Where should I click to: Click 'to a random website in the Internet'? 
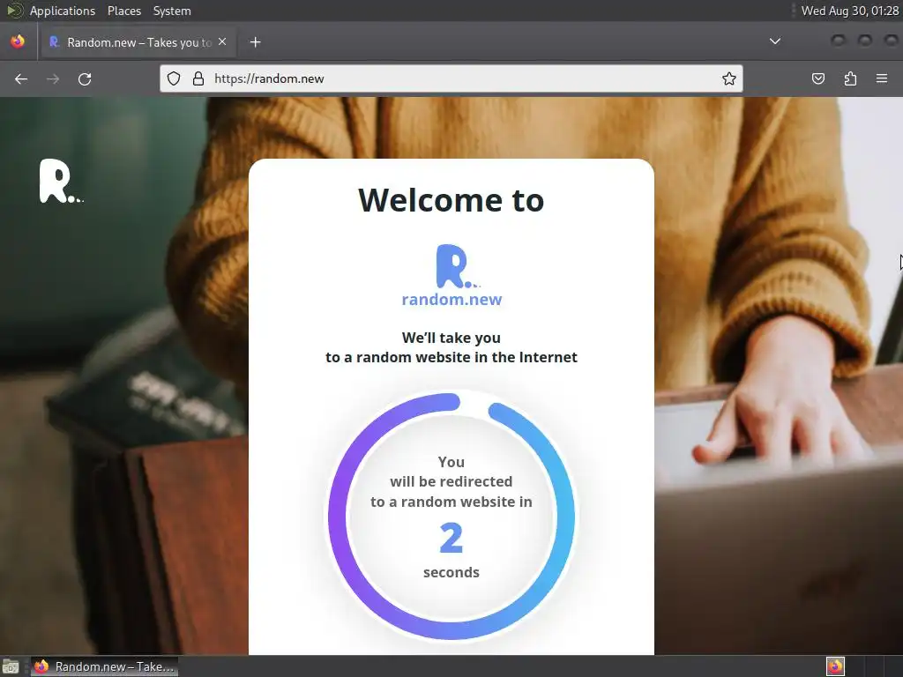451,358
